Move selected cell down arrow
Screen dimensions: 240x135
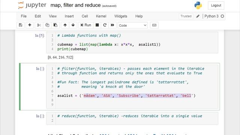[x=73, y=25]
